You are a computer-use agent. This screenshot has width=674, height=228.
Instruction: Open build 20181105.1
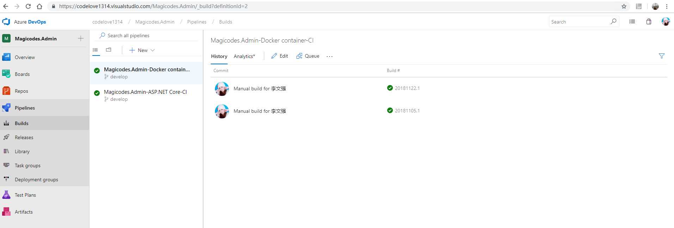pos(407,111)
